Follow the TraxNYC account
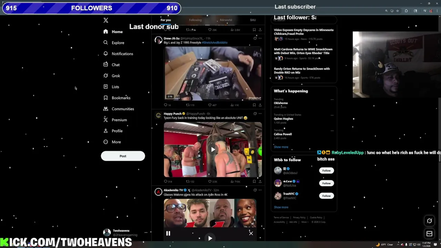Image resolution: width=441 pixels, height=248 pixels. pyautogui.click(x=326, y=196)
